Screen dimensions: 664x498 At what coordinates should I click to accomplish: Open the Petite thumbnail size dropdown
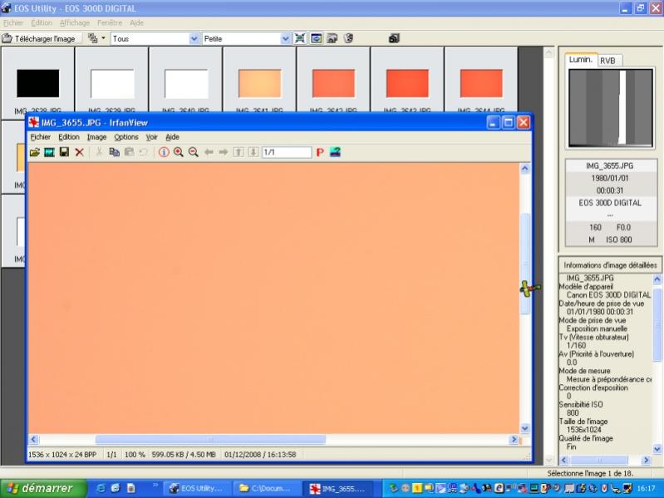point(286,39)
